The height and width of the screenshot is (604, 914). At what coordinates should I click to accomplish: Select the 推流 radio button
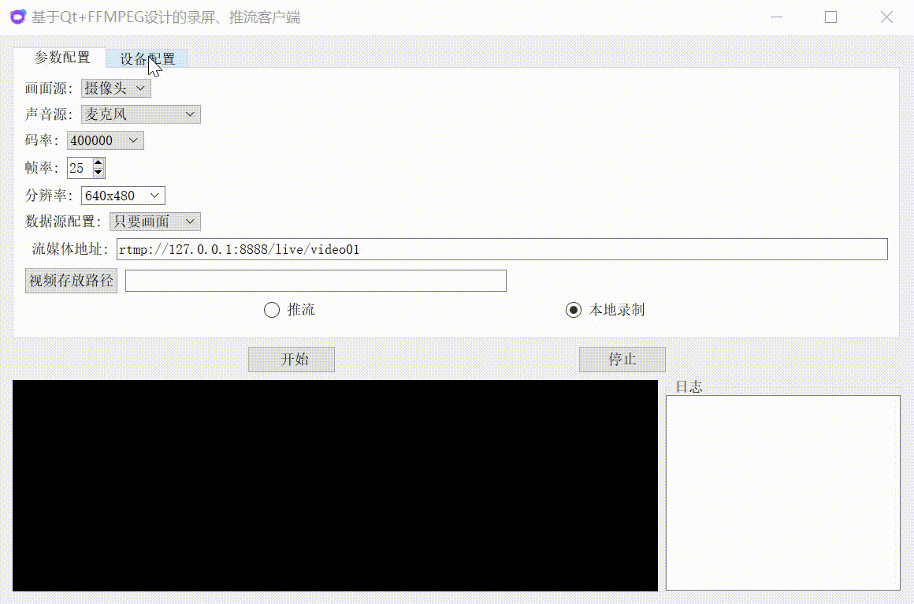[272, 310]
